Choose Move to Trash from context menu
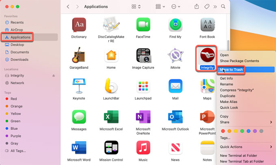 pos(232,70)
